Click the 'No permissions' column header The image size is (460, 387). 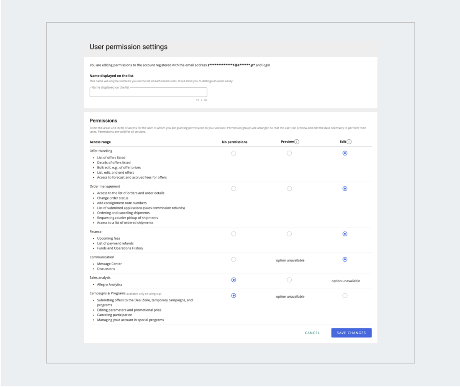tap(235, 142)
